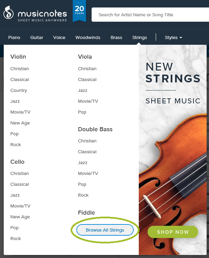Viewport: 209px width, 258px height.
Task: Choose New Age under Cello
Action: [20, 217]
